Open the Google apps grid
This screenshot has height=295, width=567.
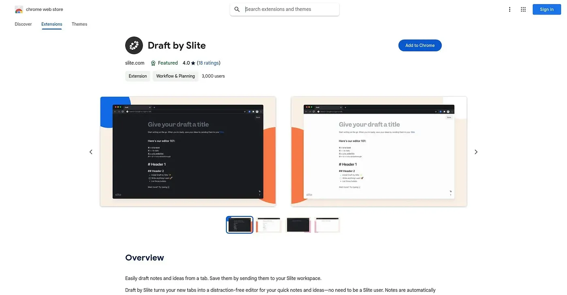click(x=523, y=9)
